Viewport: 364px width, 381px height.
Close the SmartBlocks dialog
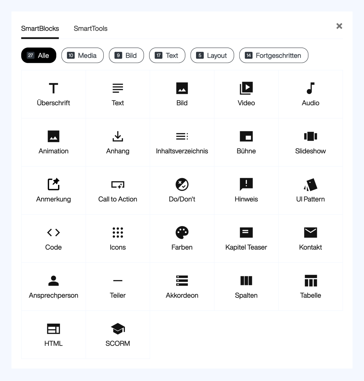tap(339, 26)
